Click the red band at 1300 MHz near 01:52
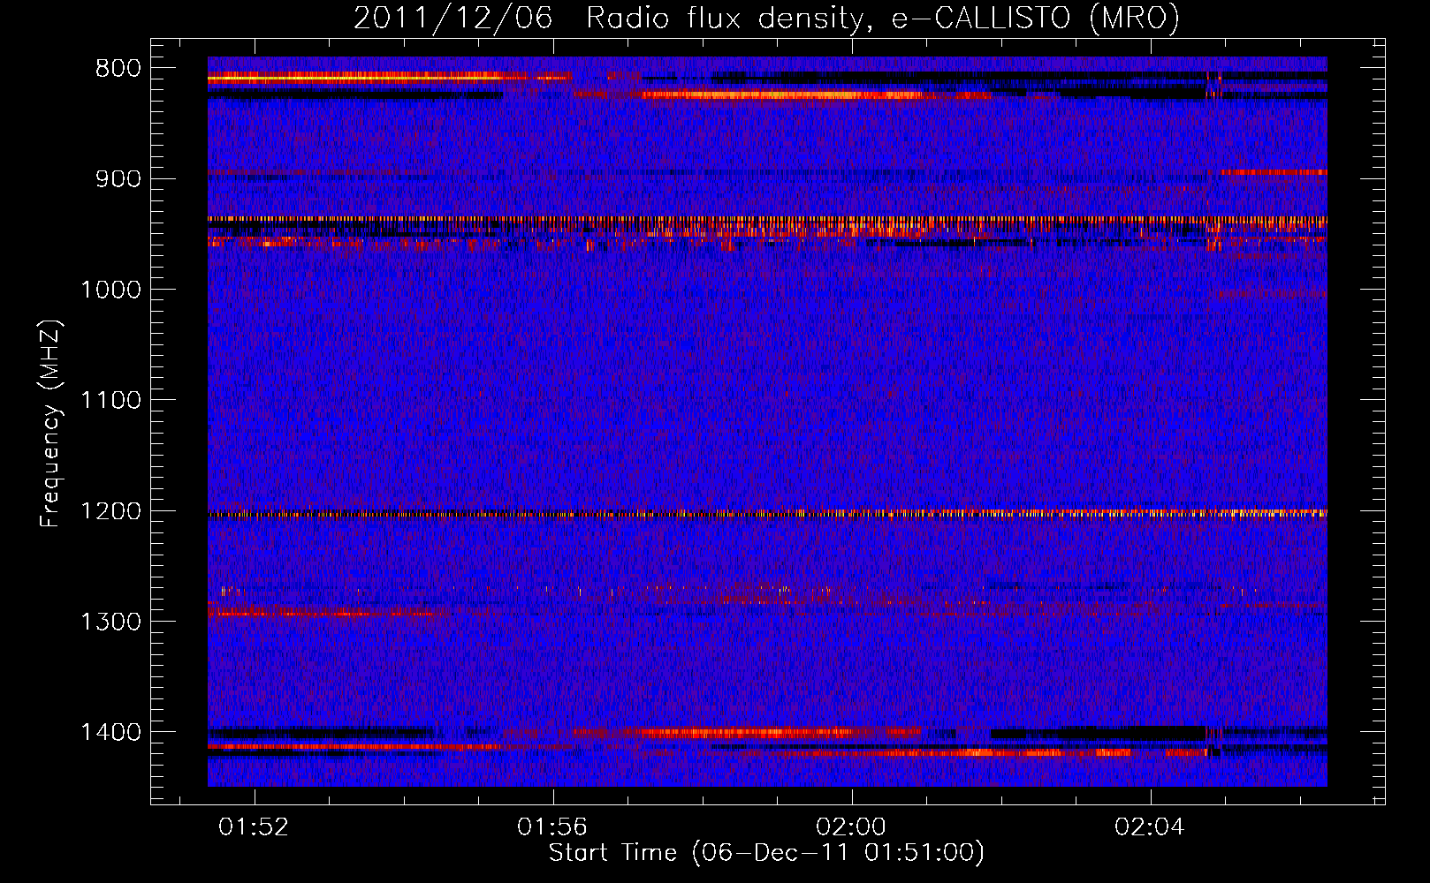This screenshot has height=883, width=1430. pos(327,610)
